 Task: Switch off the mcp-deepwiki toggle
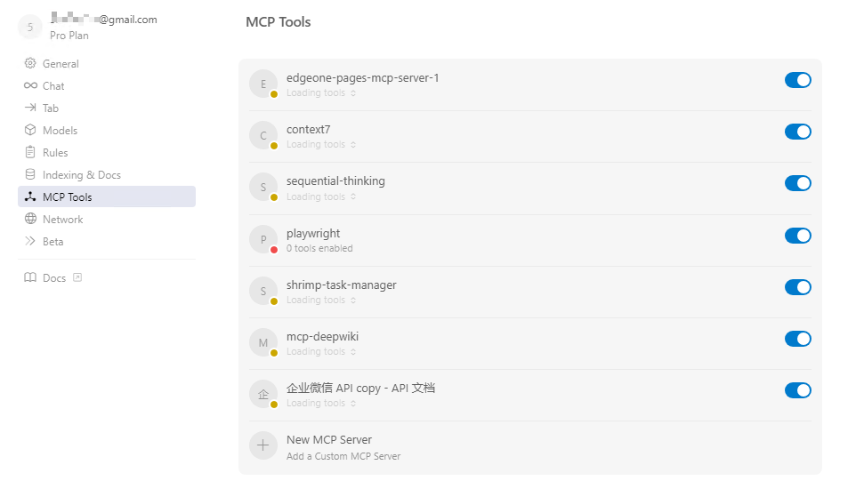[797, 339]
